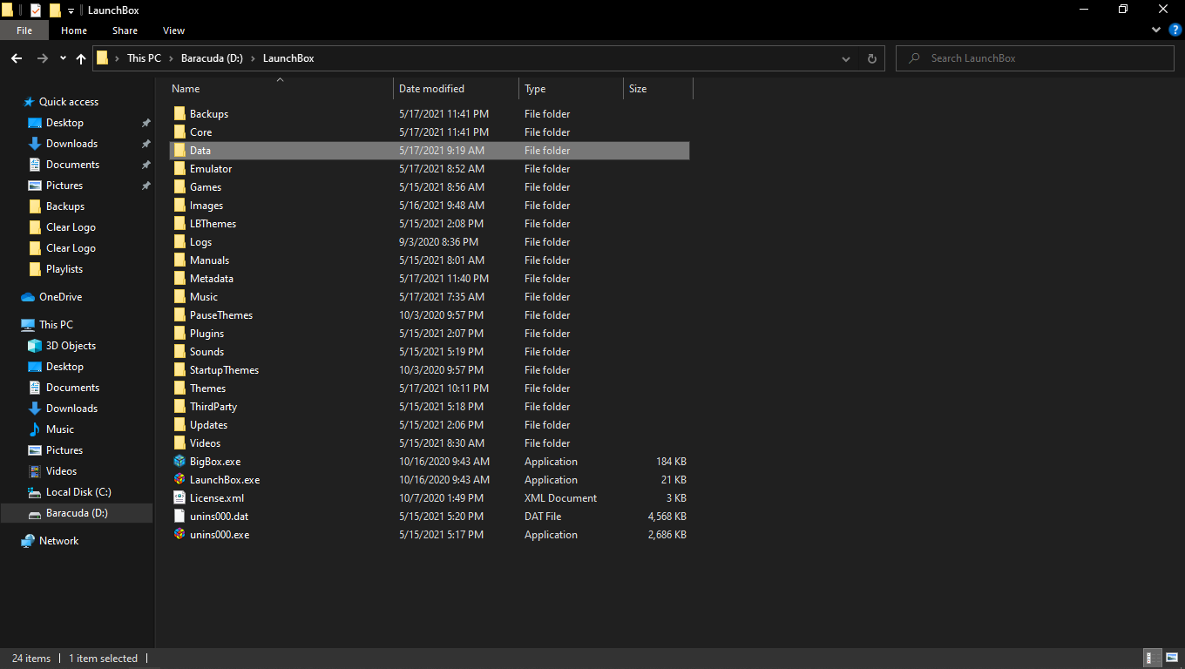The image size is (1185, 669).
Task: Open the File menu
Action: (24, 30)
